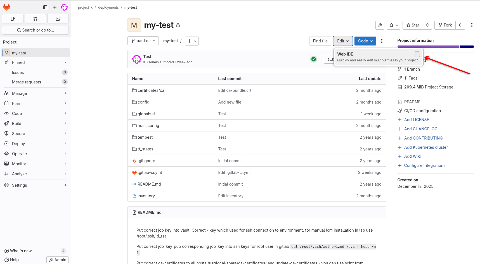Open the project actions kebab menu
Viewport: 480px width, 264px height.
pos(472,25)
